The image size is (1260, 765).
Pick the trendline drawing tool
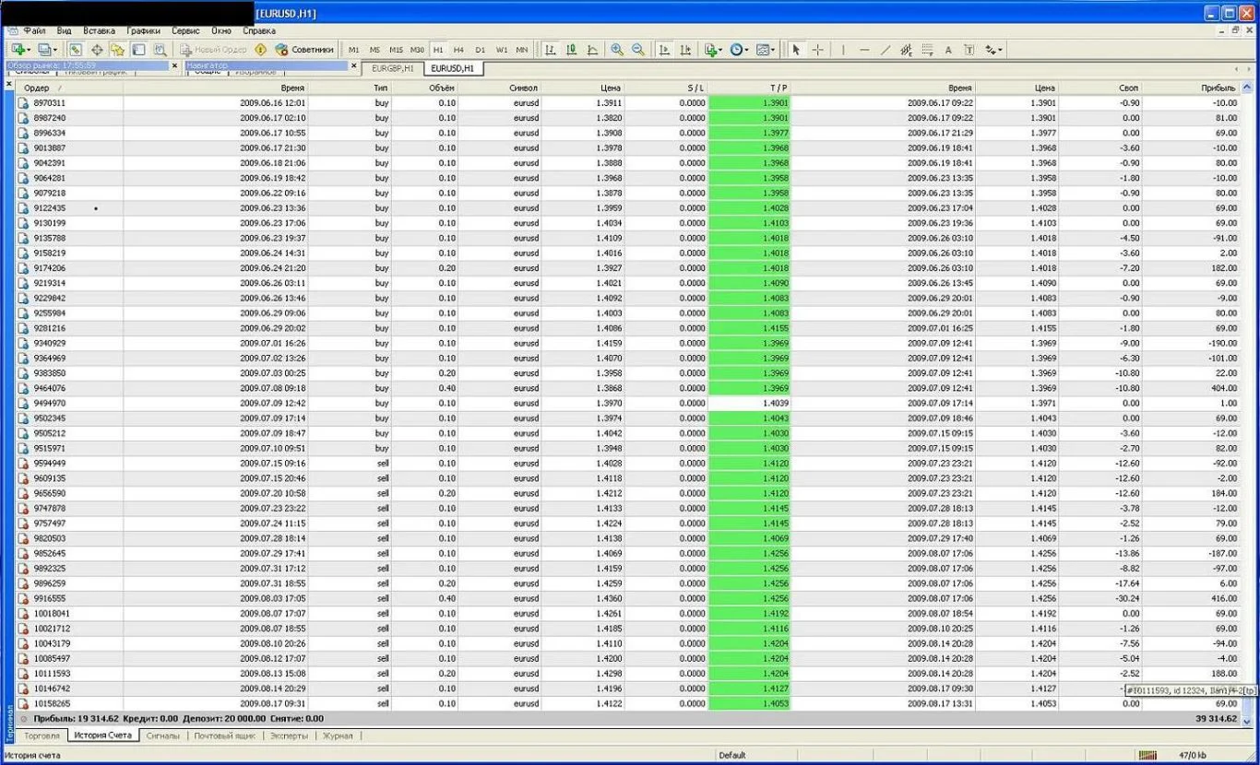[886, 50]
